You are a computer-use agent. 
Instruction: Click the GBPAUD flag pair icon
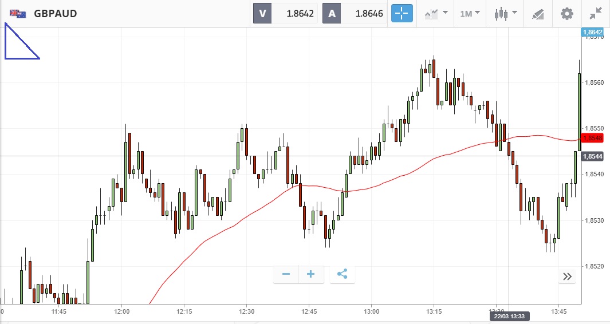point(18,13)
